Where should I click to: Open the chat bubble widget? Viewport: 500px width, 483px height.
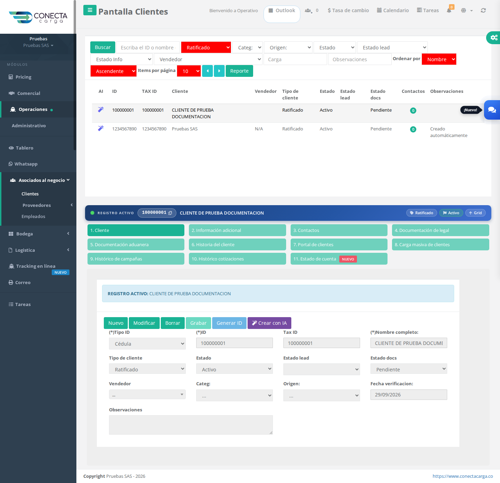pyautogui.click(x=492, y=110)
